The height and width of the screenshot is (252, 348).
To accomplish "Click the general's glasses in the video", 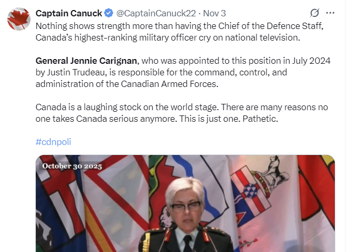I will pyautogui.click(x=185, y=206).
